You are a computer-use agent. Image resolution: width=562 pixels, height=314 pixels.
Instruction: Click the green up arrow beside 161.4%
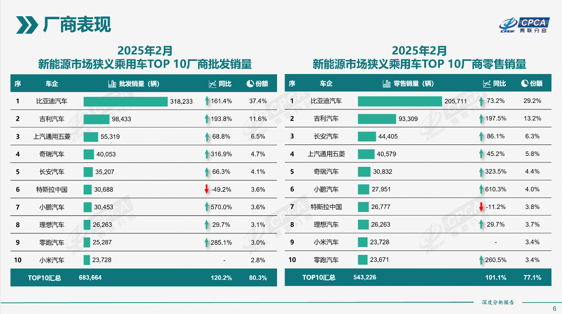tap(207, 101)
